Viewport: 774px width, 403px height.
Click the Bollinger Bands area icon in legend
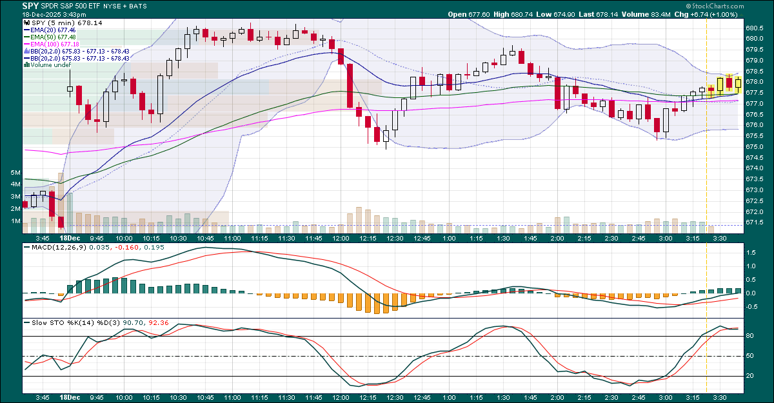click(26, 51)
